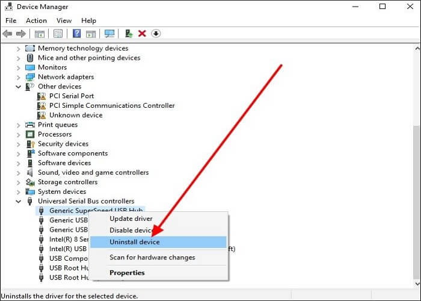The width and height of the screenshot is (421, 301).
Task: Click the PCI Serial Port warning icon
Action: click(41, 96)
